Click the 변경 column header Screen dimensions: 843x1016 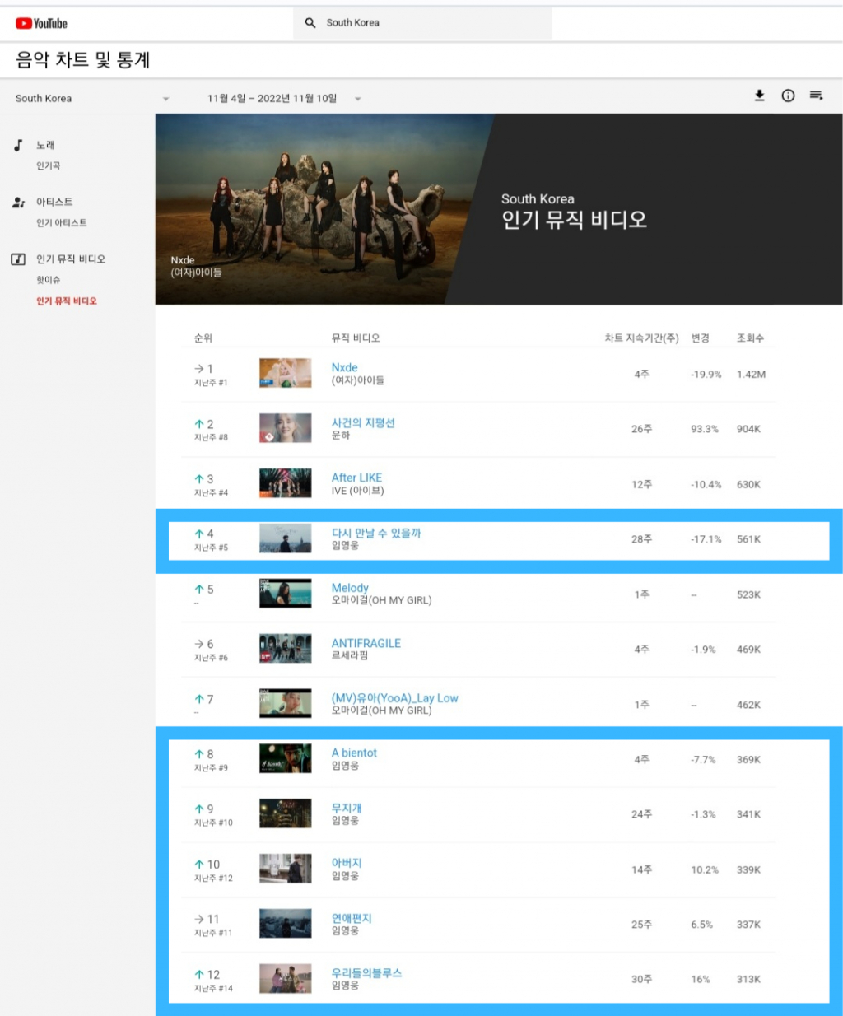click(x=701, y=338)
